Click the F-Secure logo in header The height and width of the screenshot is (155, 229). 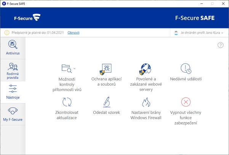point(27,18)
